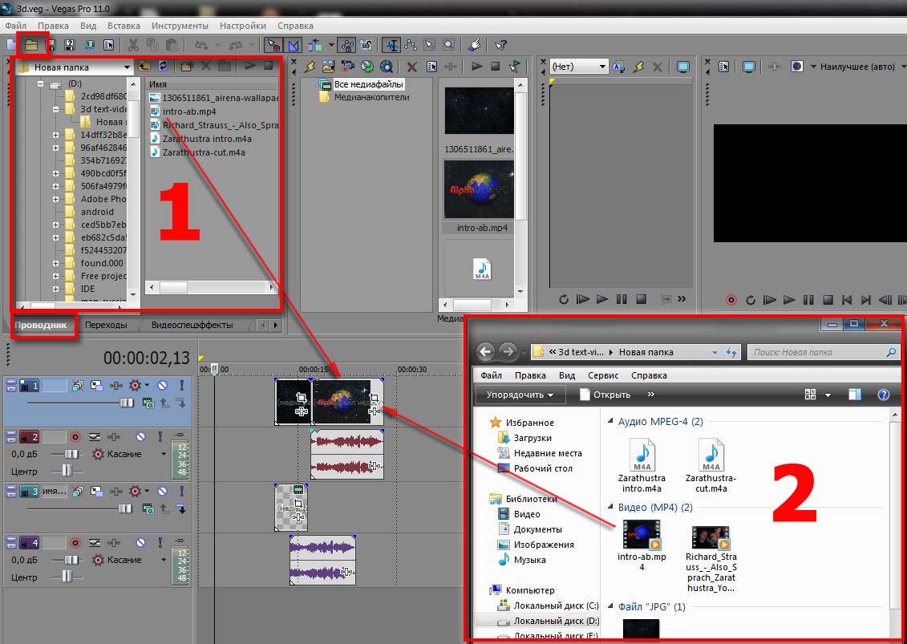This screenshot has width=907, height=644.
Task: Click the Refresh icon in the Explorer panel
Action: coord(164,67)
